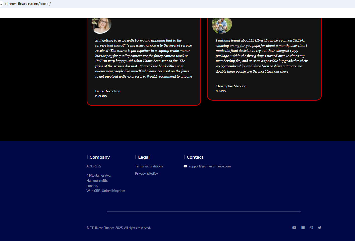
Task: Open the Terms & Conditions link
Action: coord(149,166)
